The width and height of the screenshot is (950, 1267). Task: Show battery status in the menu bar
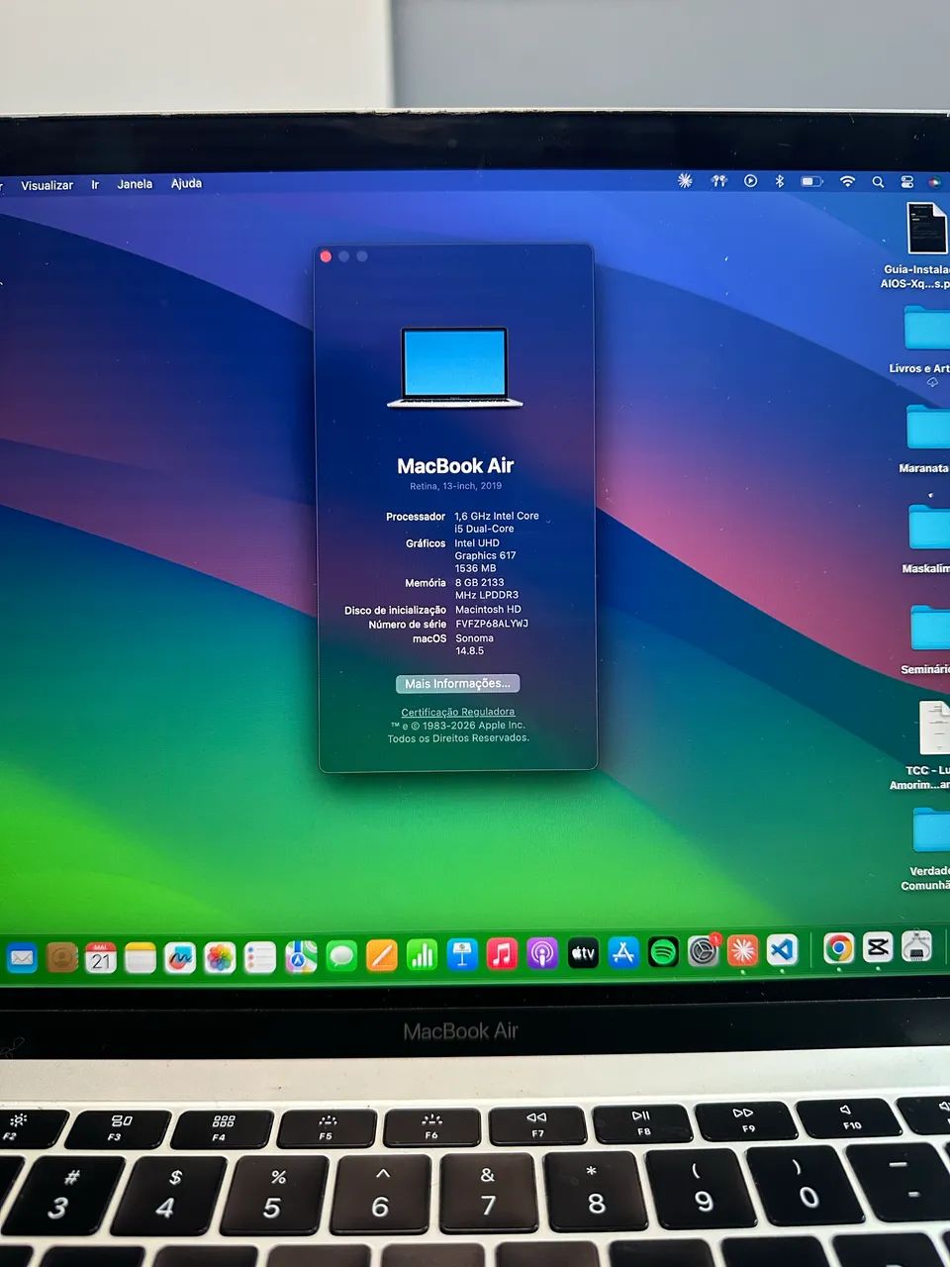click(811, 182)
